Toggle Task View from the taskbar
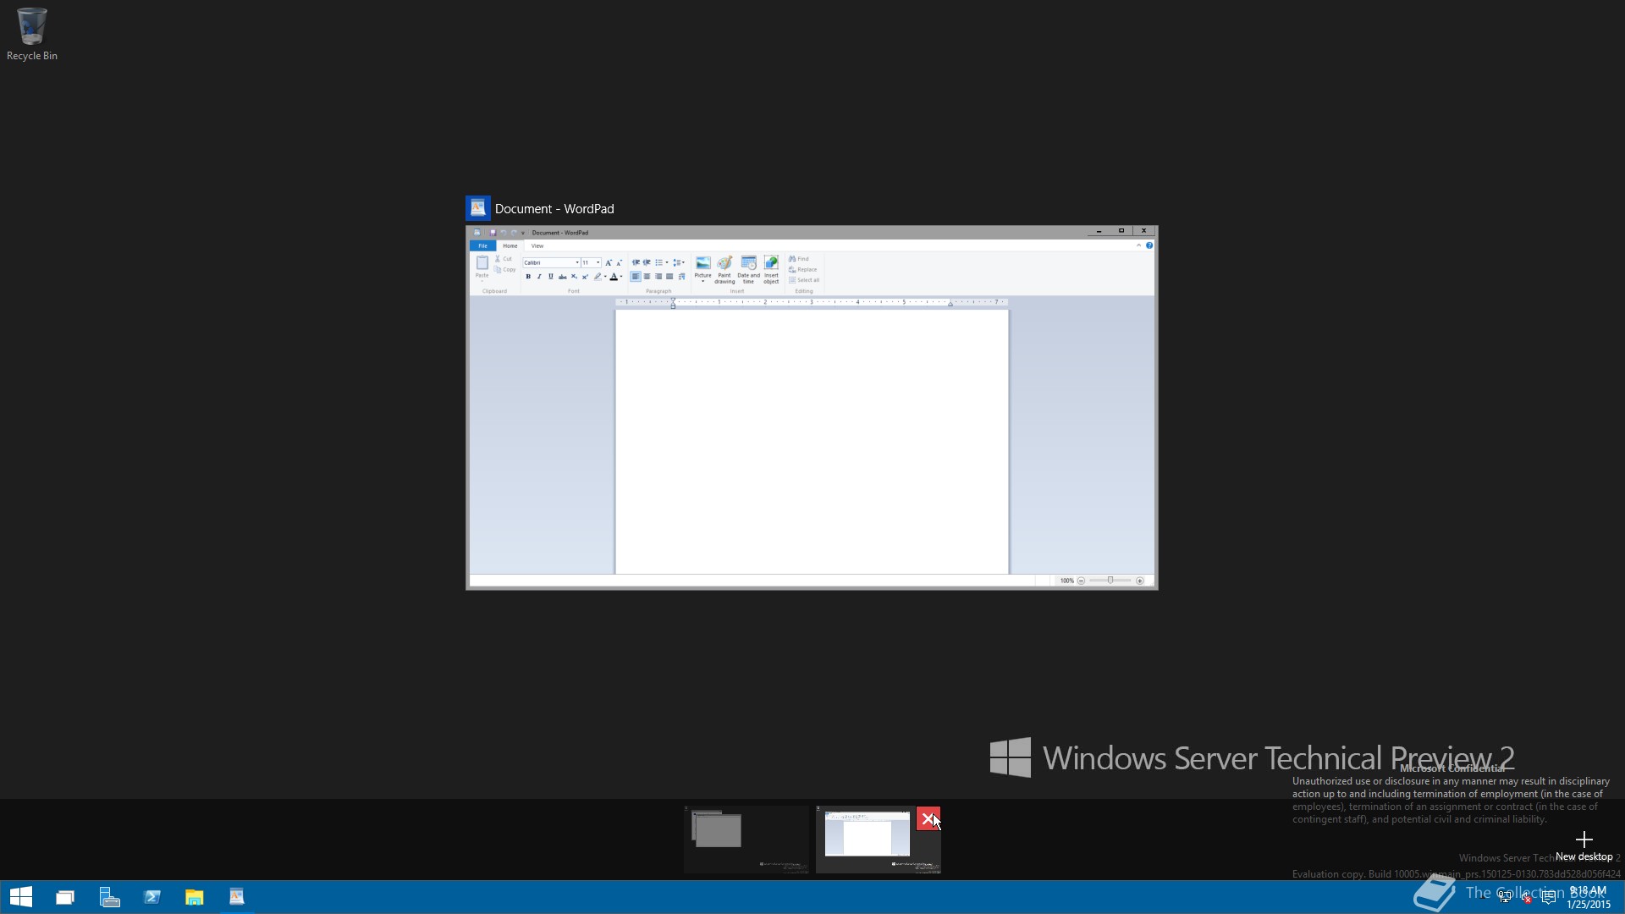The image size is (1625, 914). pos(65,897)
